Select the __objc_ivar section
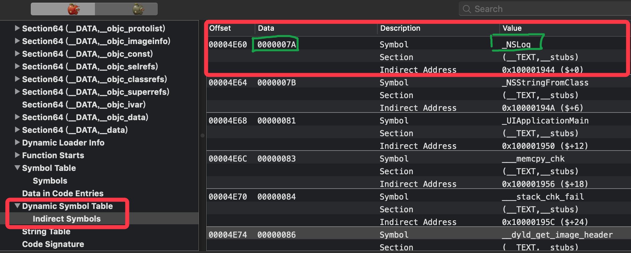 [84, 105]
